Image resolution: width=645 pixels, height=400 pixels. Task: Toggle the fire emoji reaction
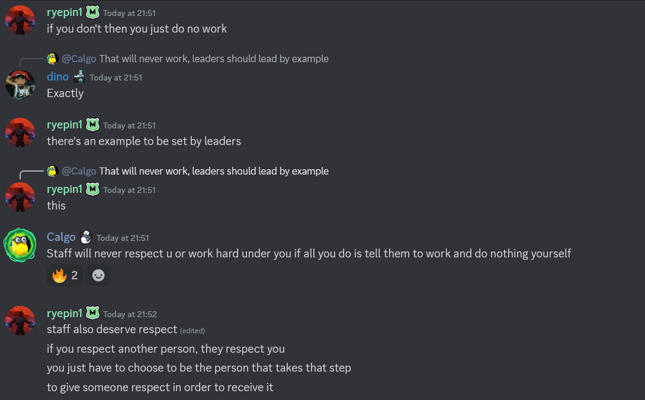(65, 275)
